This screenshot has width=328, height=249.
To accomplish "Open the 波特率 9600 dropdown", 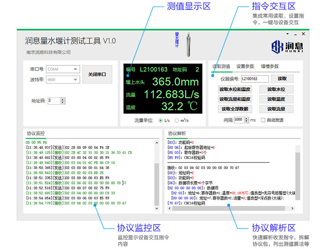I will coord(63,80).
